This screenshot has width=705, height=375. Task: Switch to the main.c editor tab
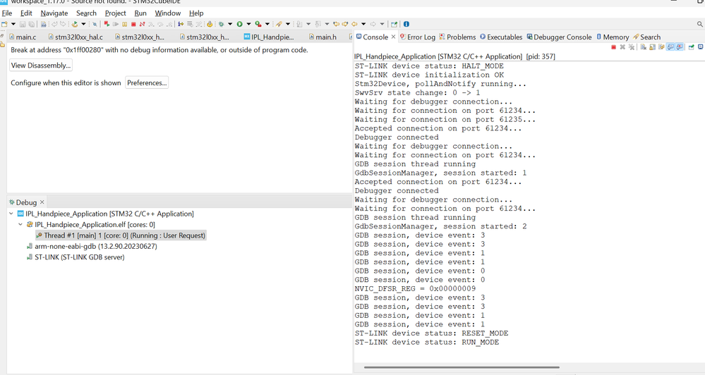23,37
